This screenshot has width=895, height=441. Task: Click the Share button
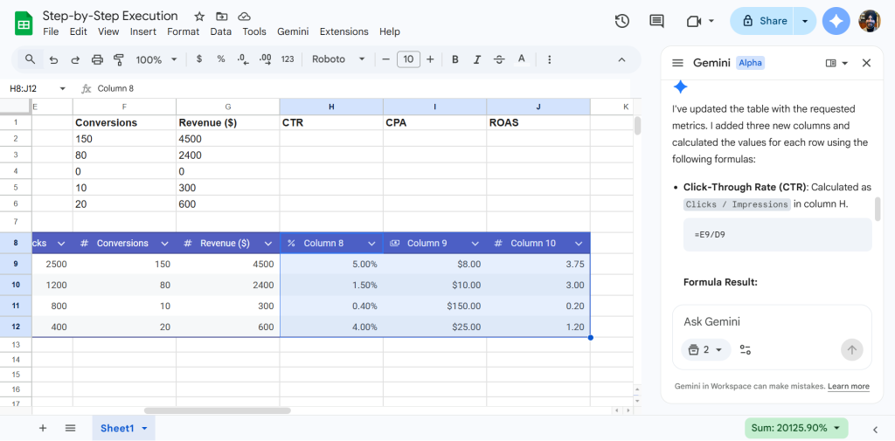point(763,21)
